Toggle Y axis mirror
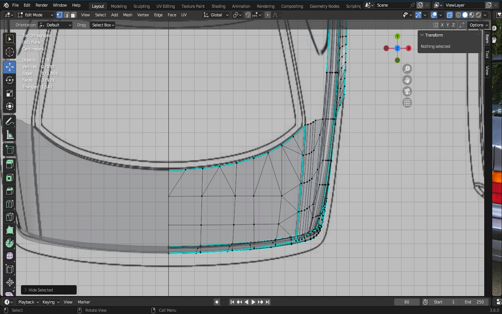The image size is (502, 314). pos(448,25)
